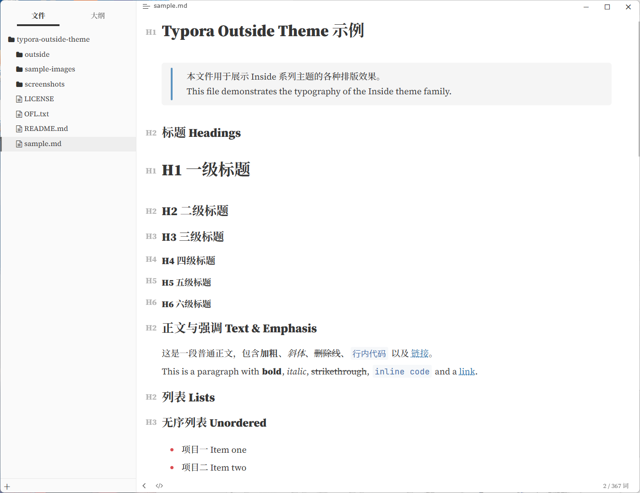Open word count '2 / 367 词' status

(x=616, y=486)
